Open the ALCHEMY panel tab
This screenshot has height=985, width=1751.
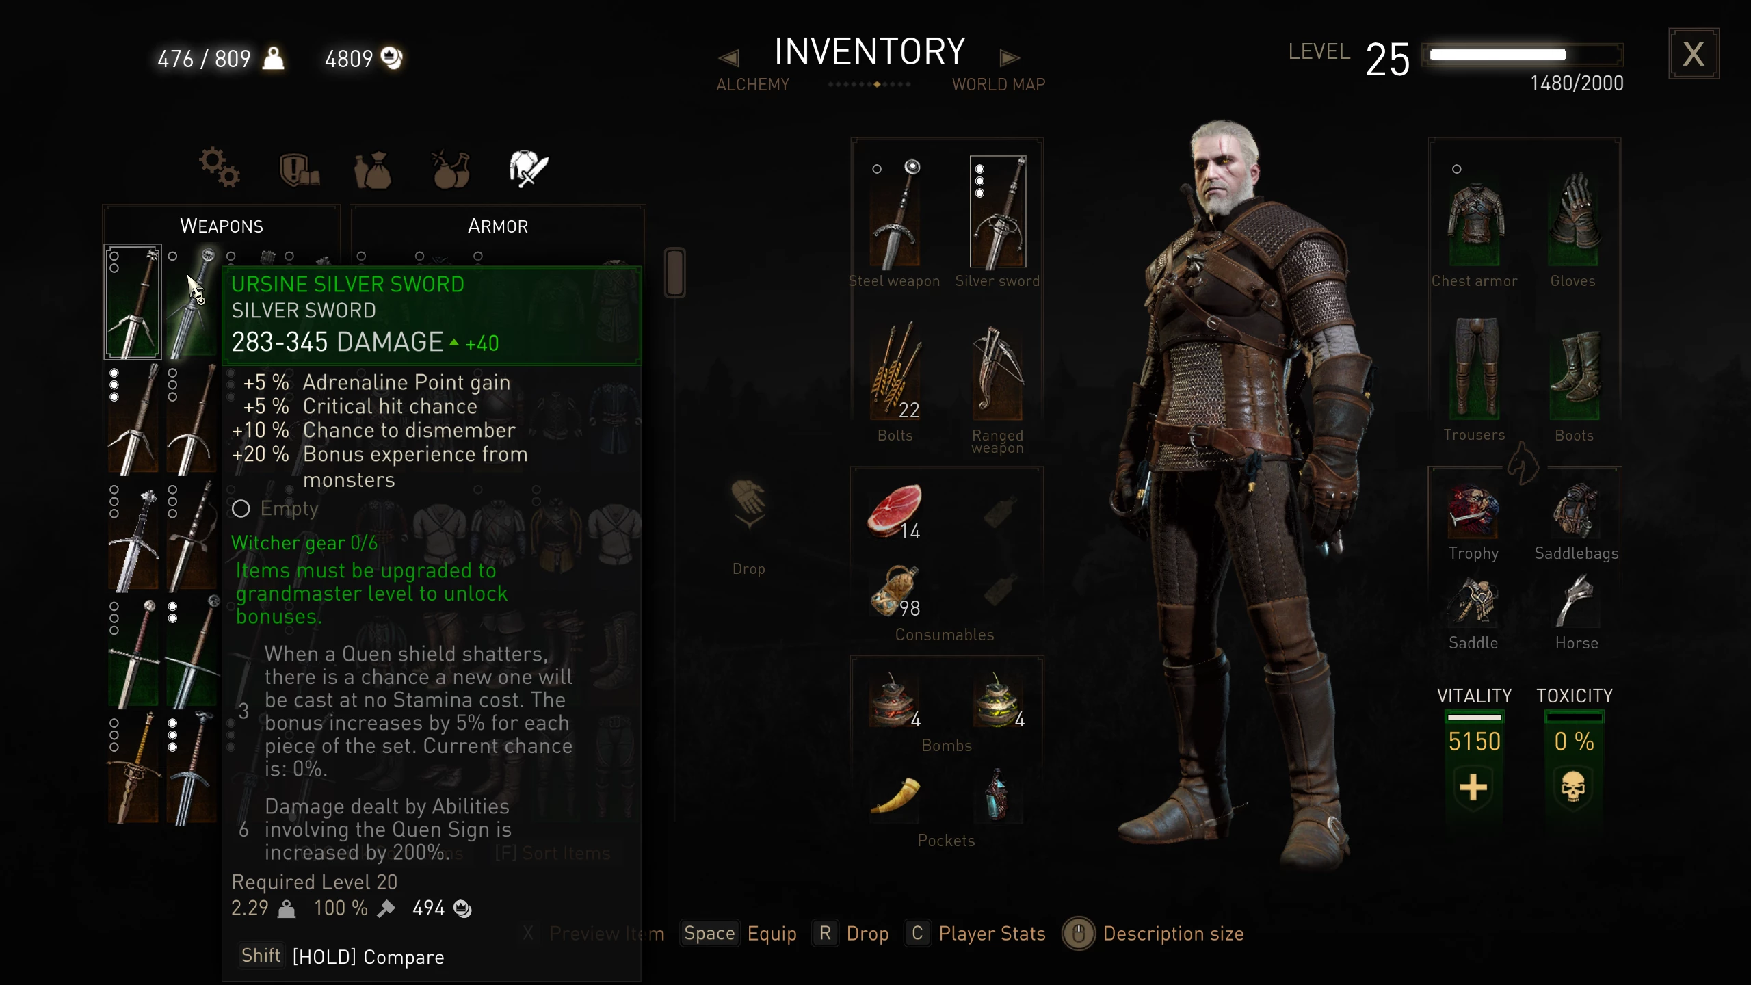coord(752,85)
